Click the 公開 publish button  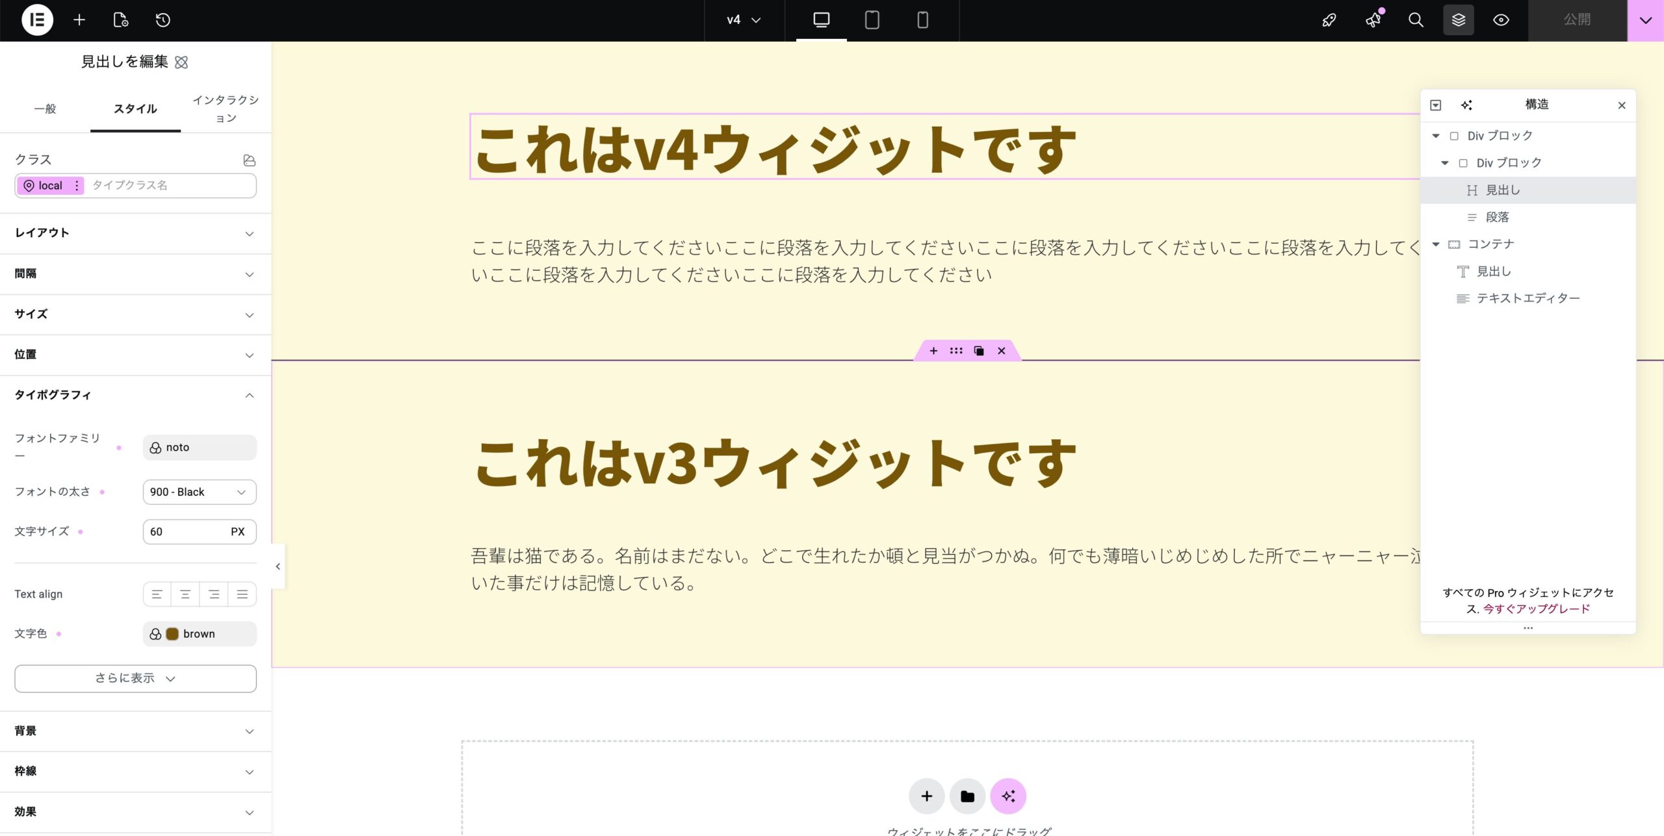pos(1578,20)
